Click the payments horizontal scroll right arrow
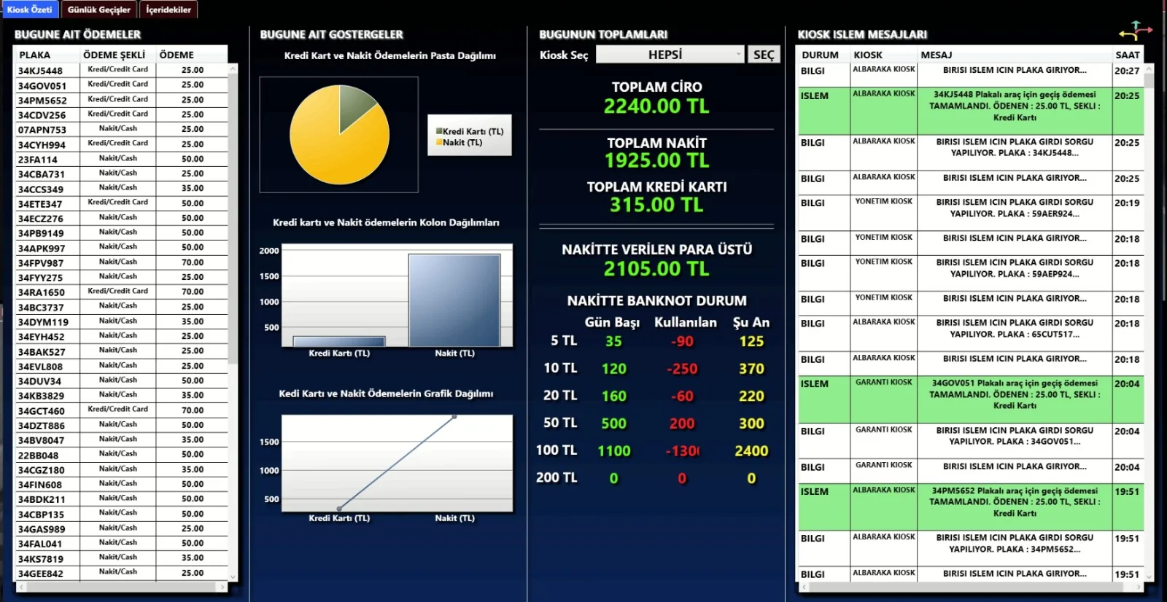Image resolution: width=1167 pixels, height=602 pixels. [x=223, y=586]
